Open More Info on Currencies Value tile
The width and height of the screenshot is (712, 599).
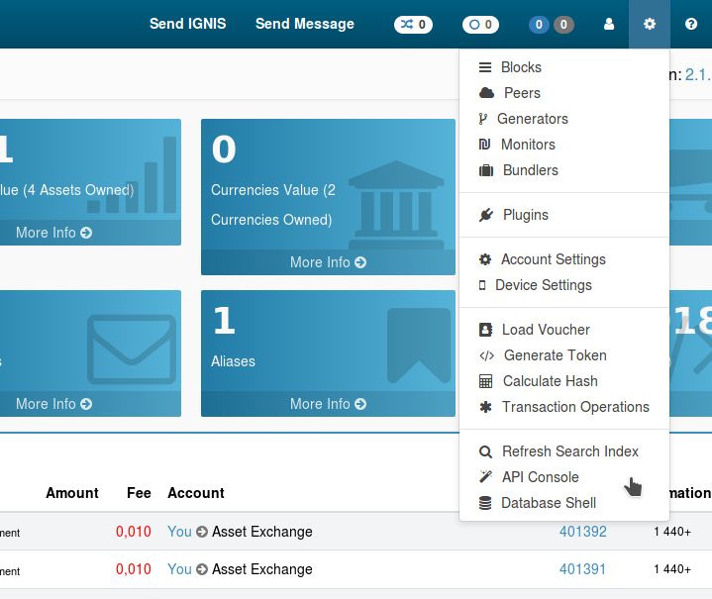(328, 262)
